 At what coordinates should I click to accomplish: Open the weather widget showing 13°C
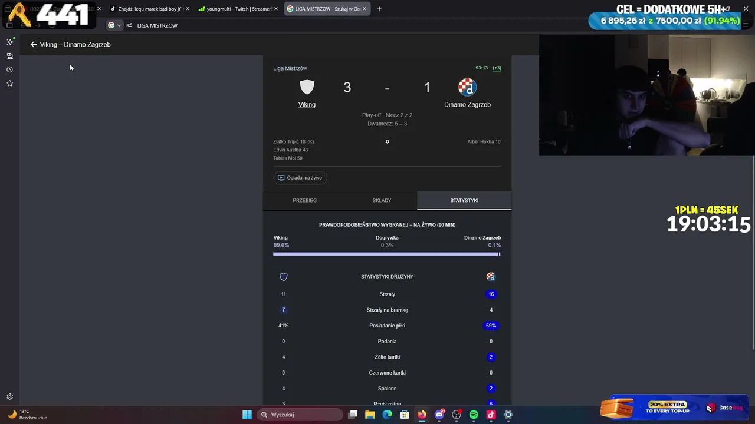coord(27,415)
